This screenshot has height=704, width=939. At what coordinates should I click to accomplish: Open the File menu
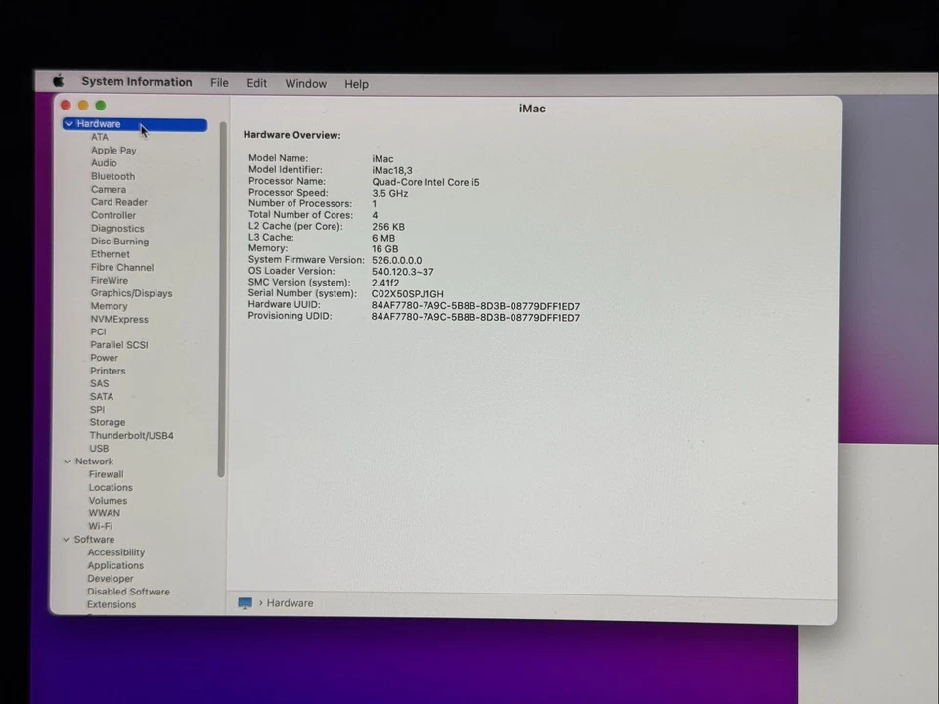[219, 83]
